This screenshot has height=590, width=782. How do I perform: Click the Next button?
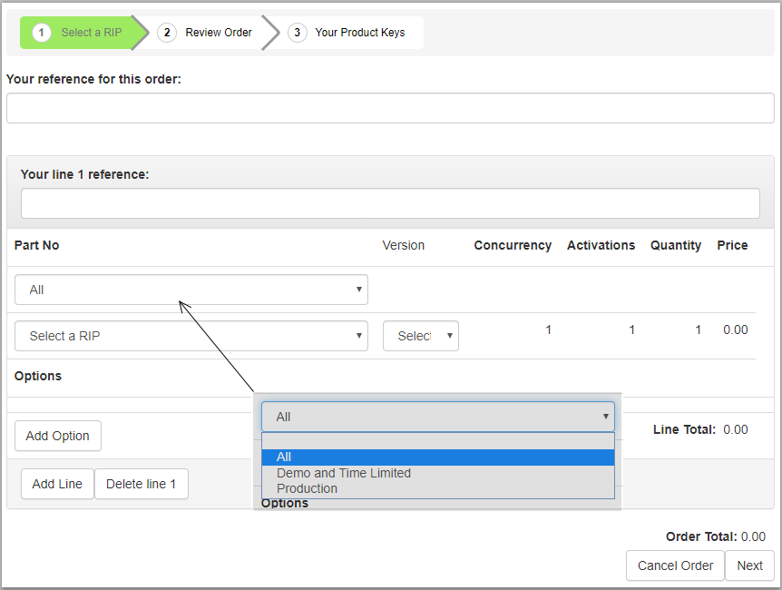pos(749,565)
